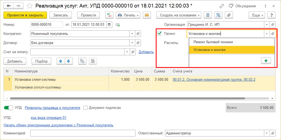Open Реквизиты продавца и покупателя link
Screen dimensions: 281x140
pos(53,108)
